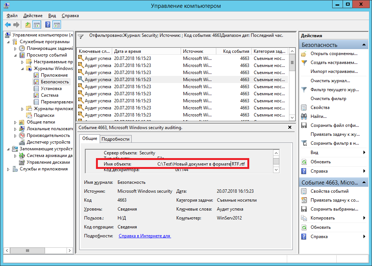
Task: Click the Back arrow toolbar icon
Action: pos(8,25)
